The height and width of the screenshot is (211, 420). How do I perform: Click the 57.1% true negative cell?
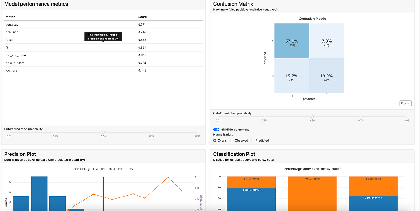click(x=292, y=41)
